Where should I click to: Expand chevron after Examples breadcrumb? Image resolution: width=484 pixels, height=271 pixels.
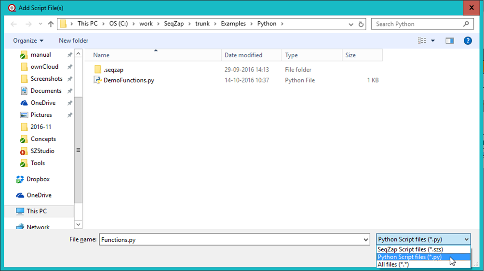(252, 24)
